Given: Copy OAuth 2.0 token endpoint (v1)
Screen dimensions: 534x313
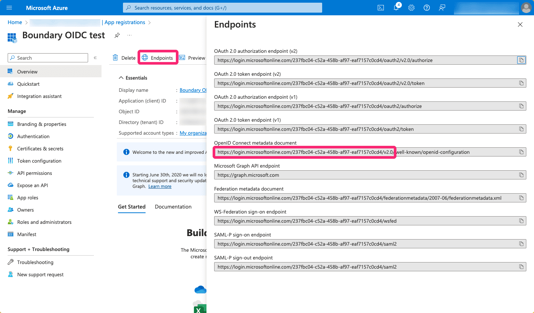Looking at the screenshot, I should tap(521, 129).
